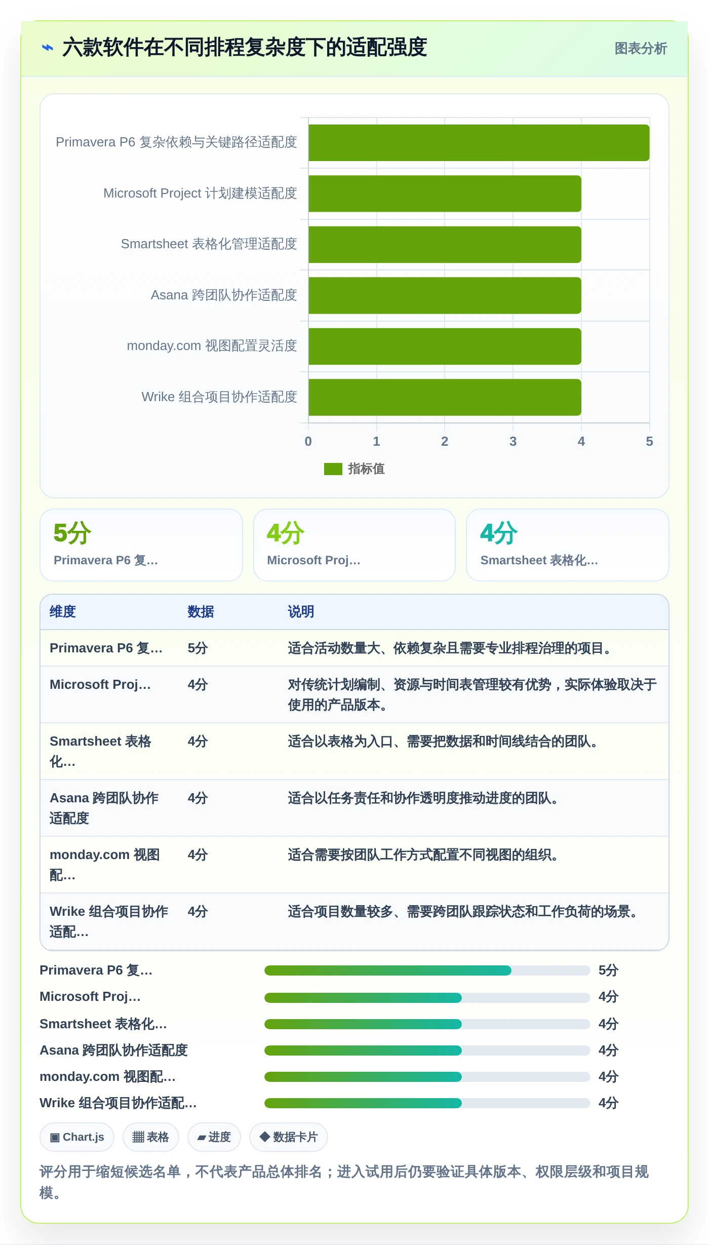The height and width of the screenshot is (1245, 709).
Task: Click the 维度 column header
Action: [63, 612]
